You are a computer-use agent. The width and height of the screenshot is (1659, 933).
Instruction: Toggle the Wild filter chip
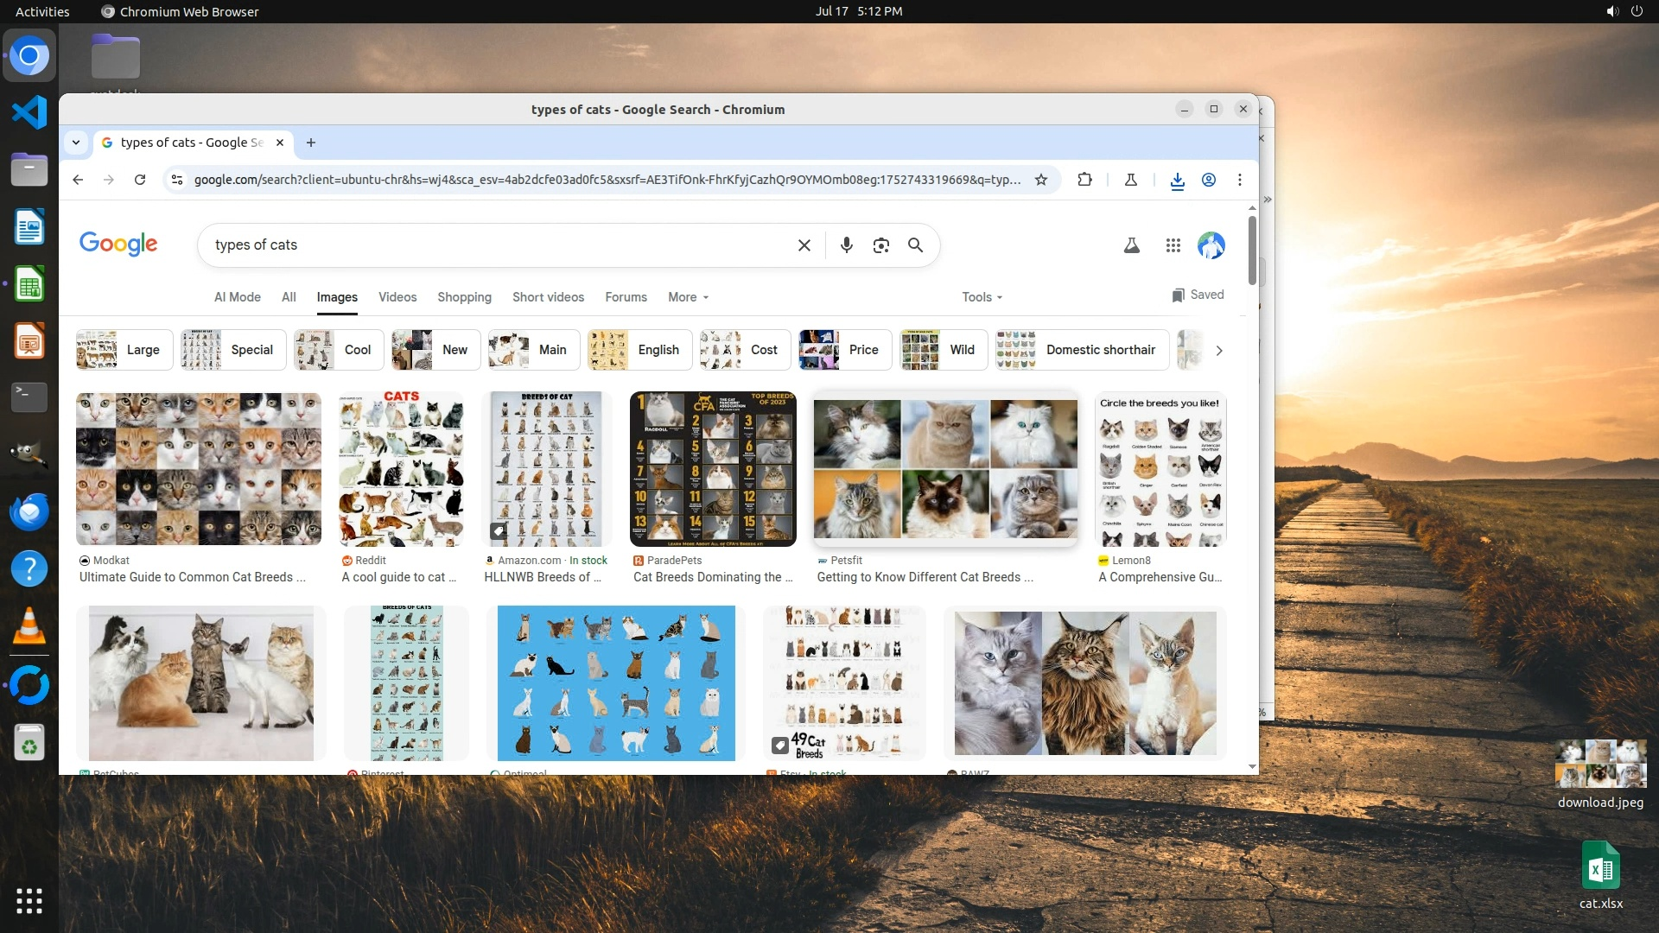pyautogui.click(x=944, y=350)
